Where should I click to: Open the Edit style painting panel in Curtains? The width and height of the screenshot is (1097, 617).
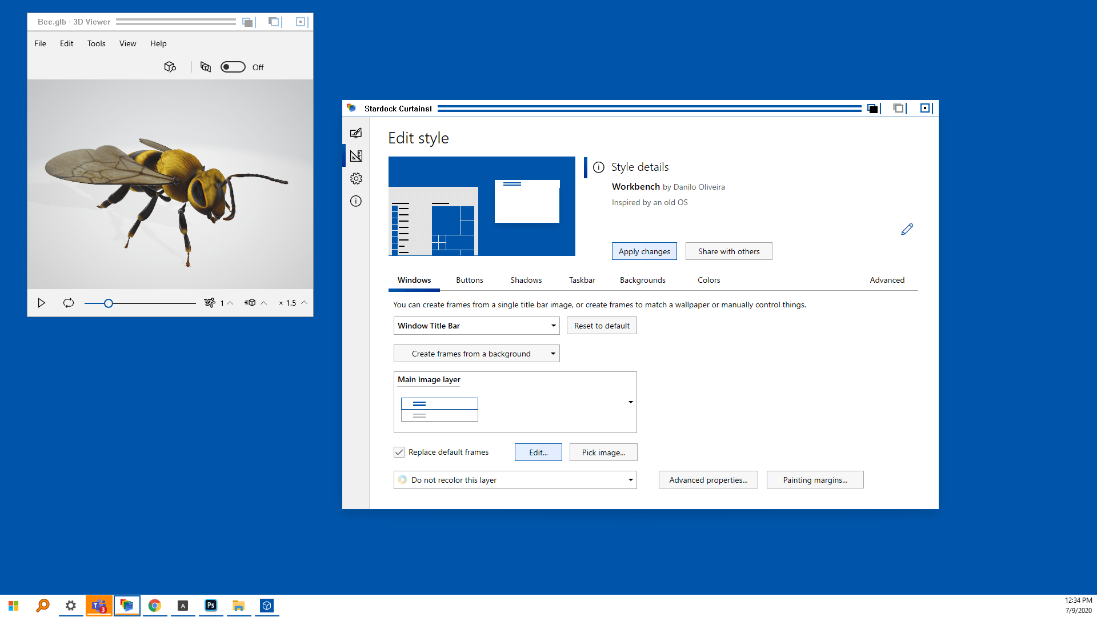pos(356,133)
